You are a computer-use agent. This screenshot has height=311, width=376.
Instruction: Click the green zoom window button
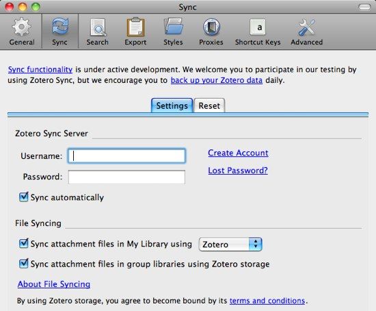[x=36, y=7]
